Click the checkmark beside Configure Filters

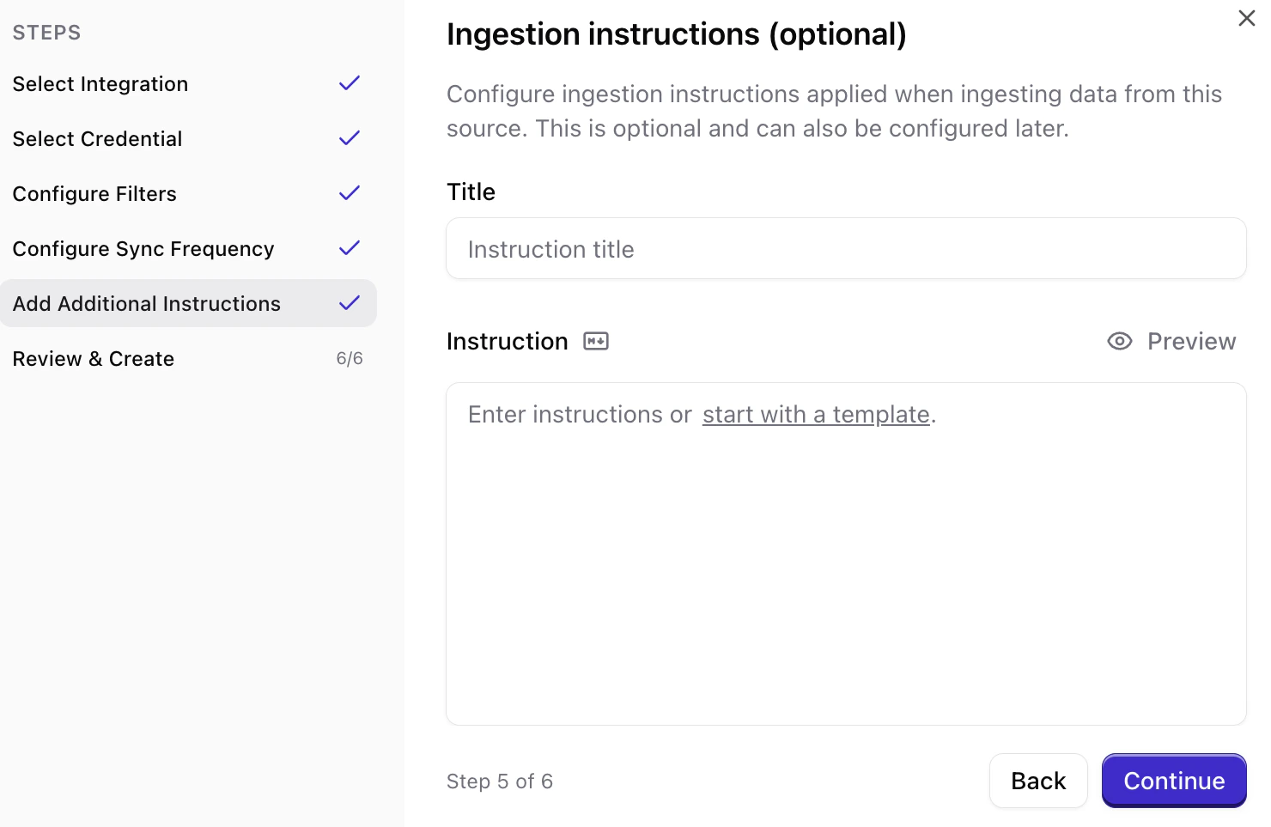(349, 192)
